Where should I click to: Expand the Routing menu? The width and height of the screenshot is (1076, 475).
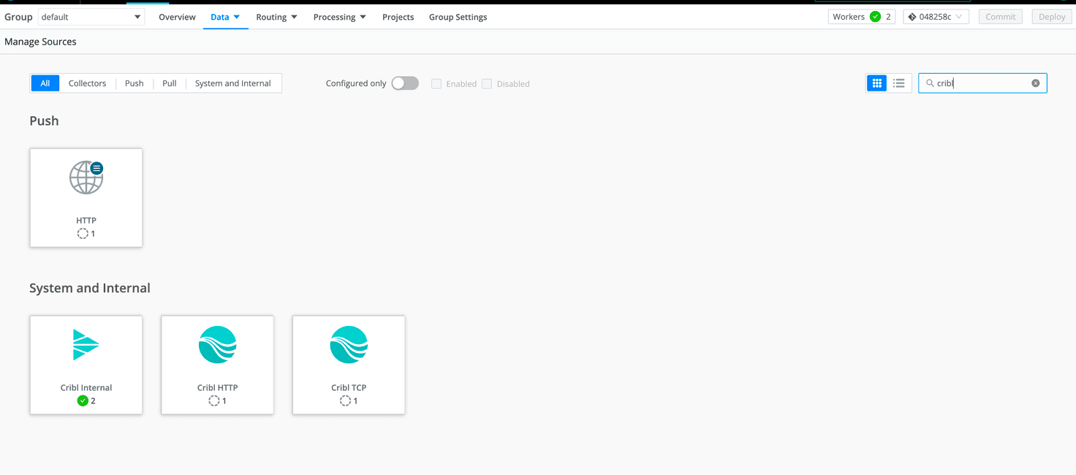click(276, 17)
